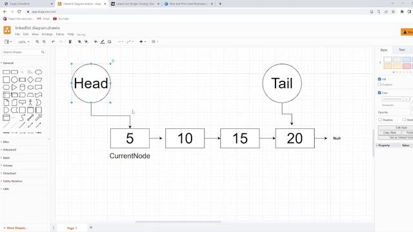Viewport: 413px width, 232px height.
Task: Pick the pink-red style color swatch
Action: (407, 66)
